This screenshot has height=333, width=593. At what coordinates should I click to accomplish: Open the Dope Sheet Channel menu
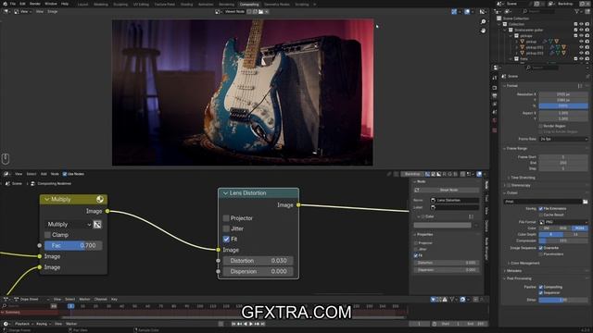[x=100, y=300]
